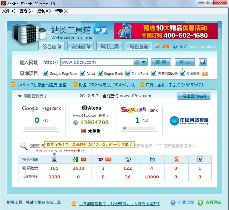
Task: Click the Google PageRank progress bar
Action: point(41,128)
